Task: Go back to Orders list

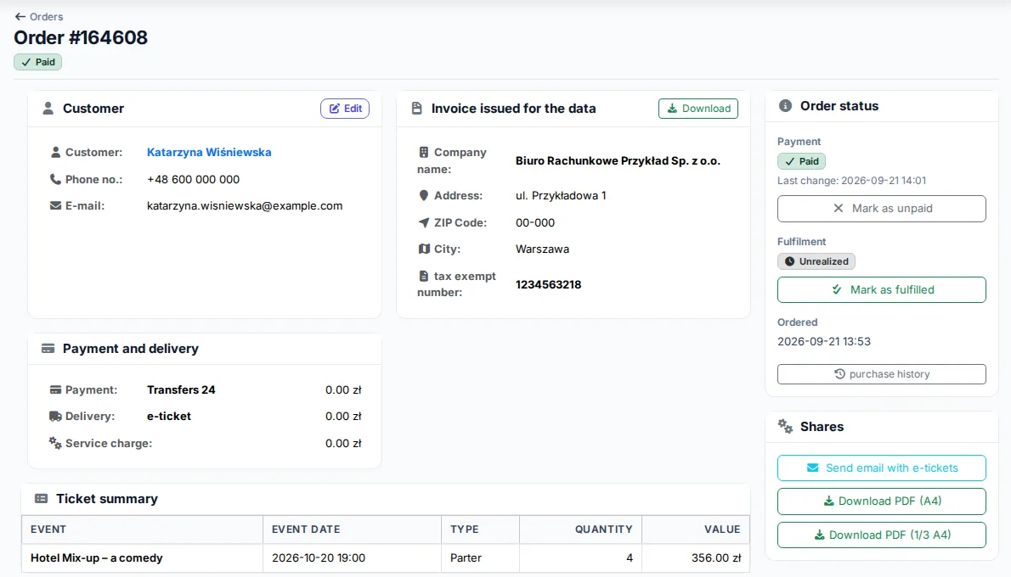Action: [x=39, y=17]
